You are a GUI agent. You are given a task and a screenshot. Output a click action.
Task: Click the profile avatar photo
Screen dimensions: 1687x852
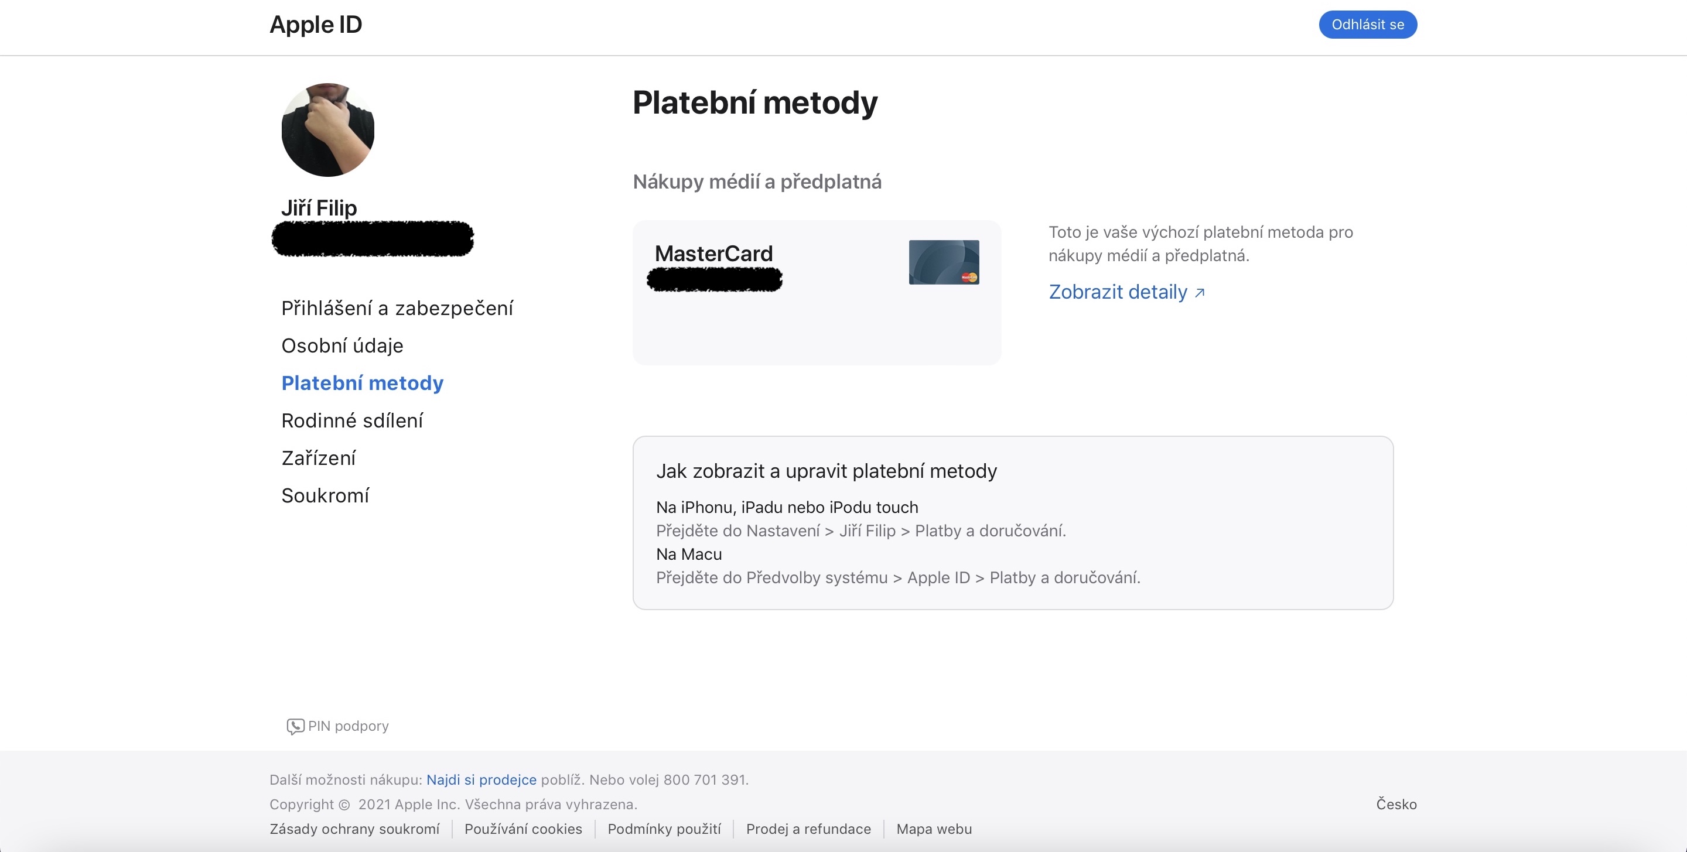coord(327,129)
